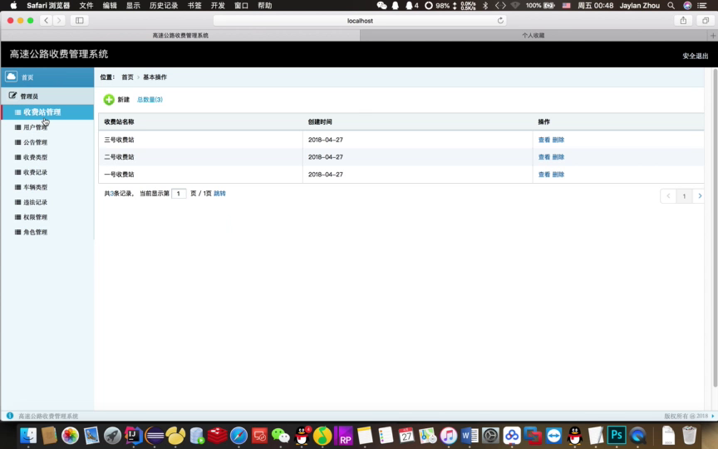Open 收费记录 in the sidebar
Image resolution: width=718 pixels, height=449 pixels.
click(x=35, y=172)
